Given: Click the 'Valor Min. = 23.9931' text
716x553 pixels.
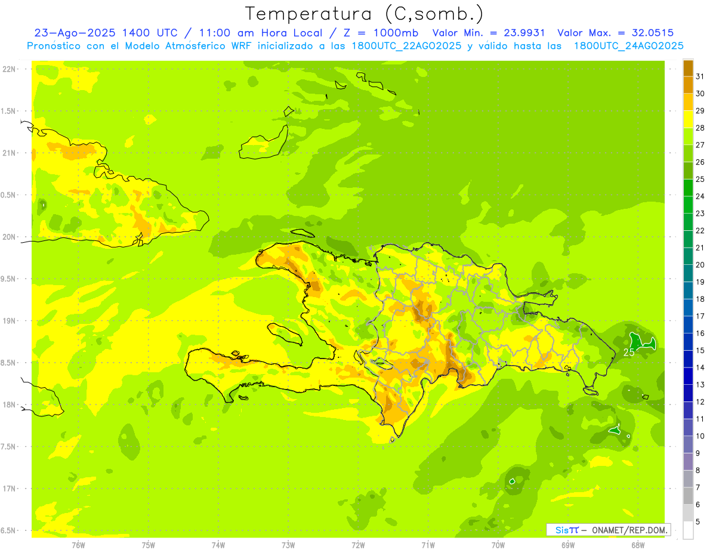Looking at the screenshot, I should pyautogui.click(x=488, y=33).
